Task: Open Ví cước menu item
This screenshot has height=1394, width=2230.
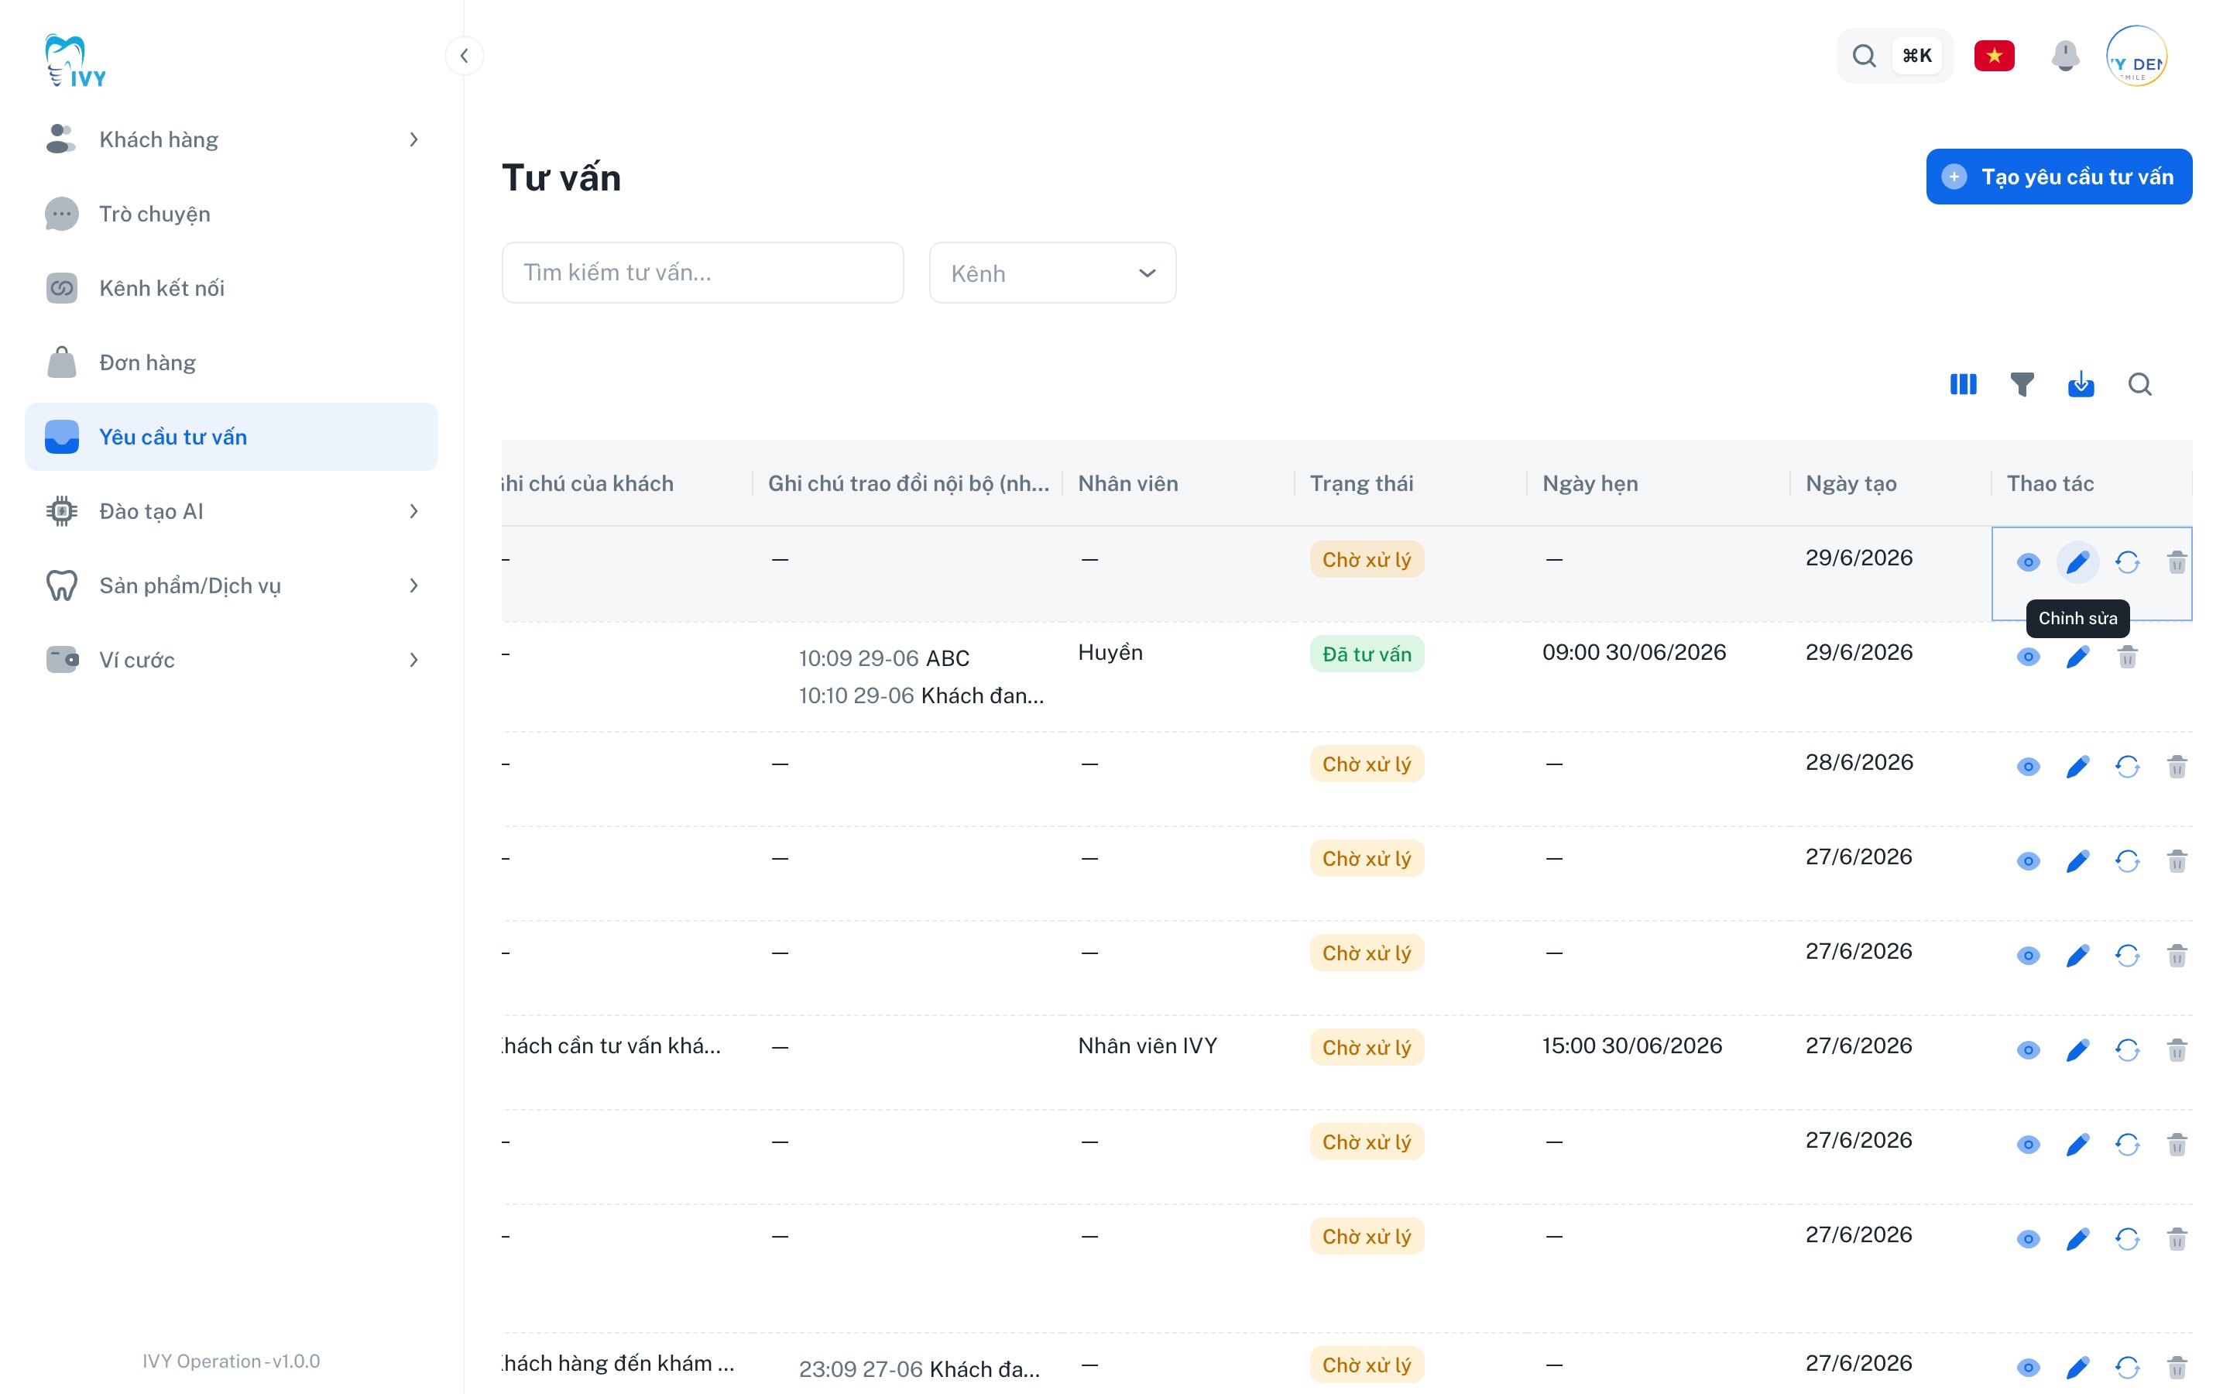Action: 231,659
